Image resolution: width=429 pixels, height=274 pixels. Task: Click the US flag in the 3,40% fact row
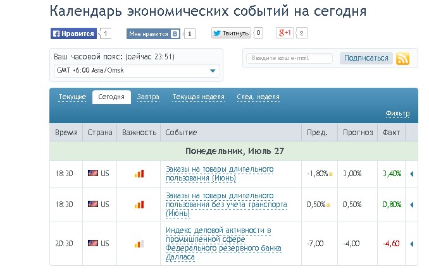(x=93, y=173)
